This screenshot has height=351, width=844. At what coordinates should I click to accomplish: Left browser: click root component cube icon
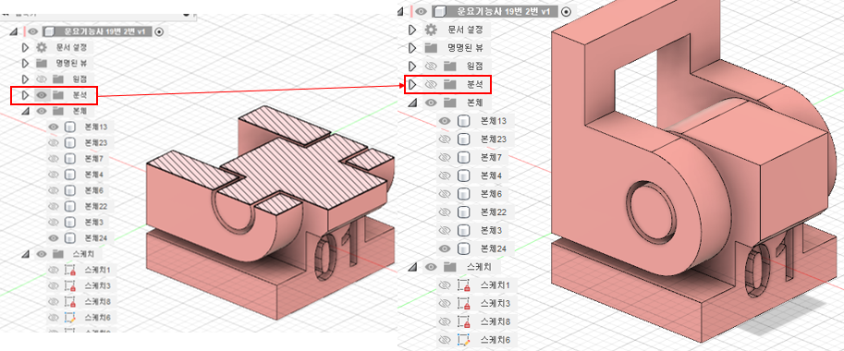(x=50, y=31)
